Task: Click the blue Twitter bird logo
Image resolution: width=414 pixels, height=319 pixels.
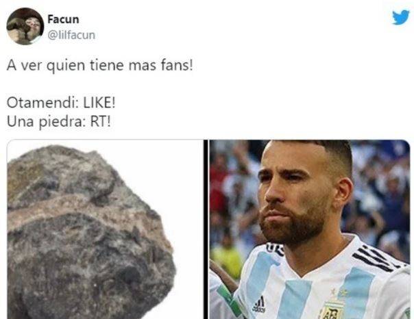Action: (x=400, y=18)
